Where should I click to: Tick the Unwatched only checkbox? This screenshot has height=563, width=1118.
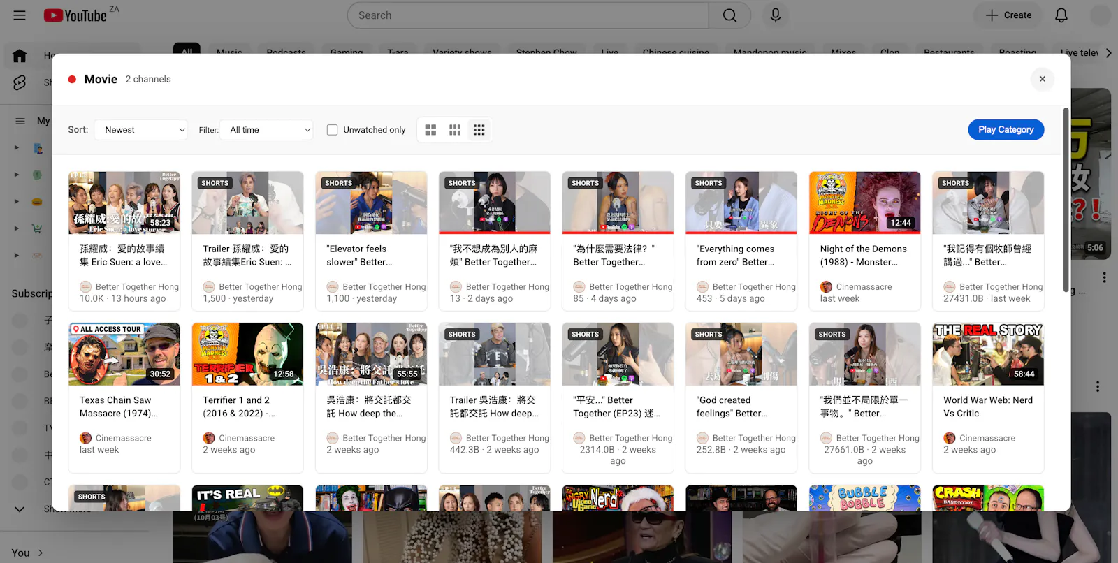[x=332, y=130]
